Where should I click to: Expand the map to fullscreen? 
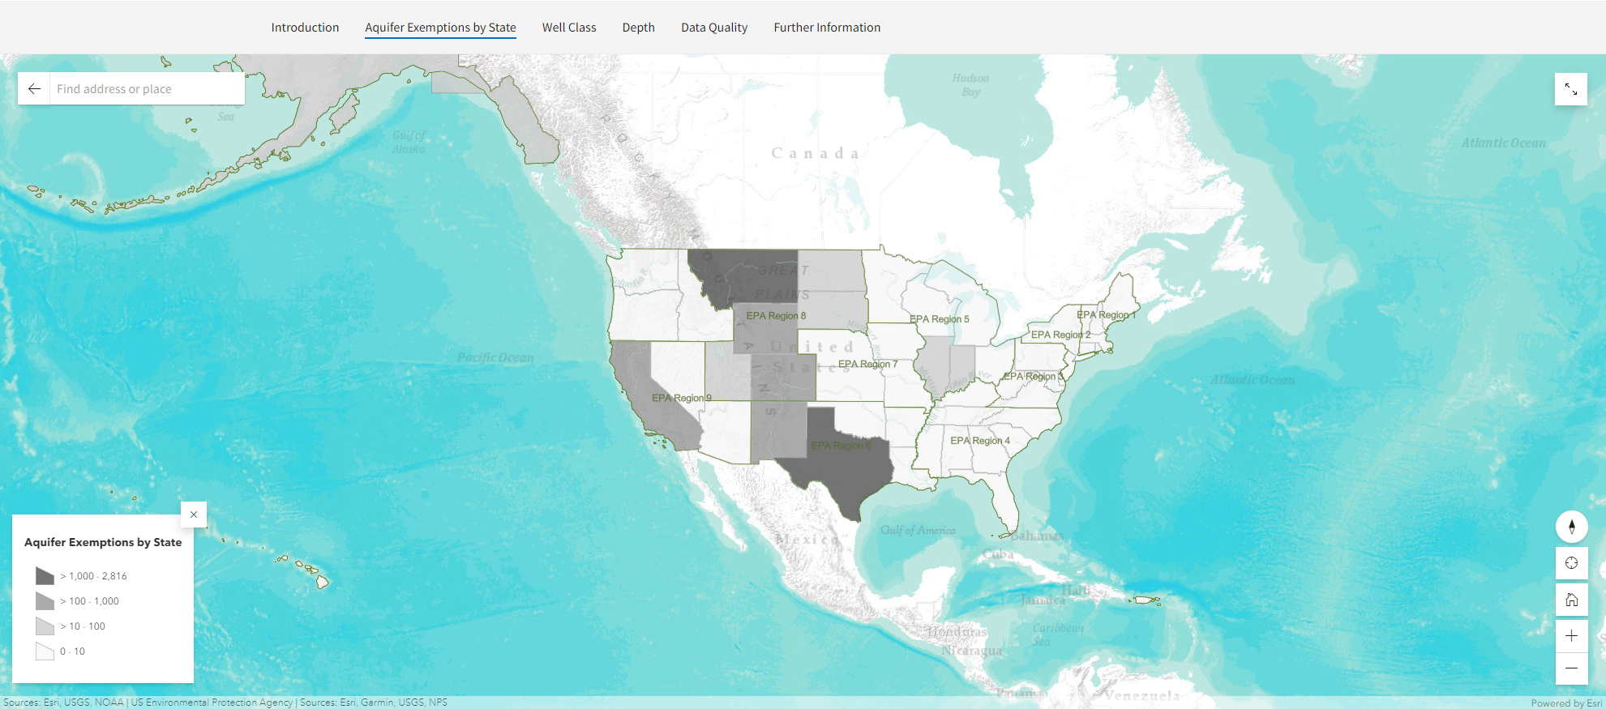(1570, 89)
